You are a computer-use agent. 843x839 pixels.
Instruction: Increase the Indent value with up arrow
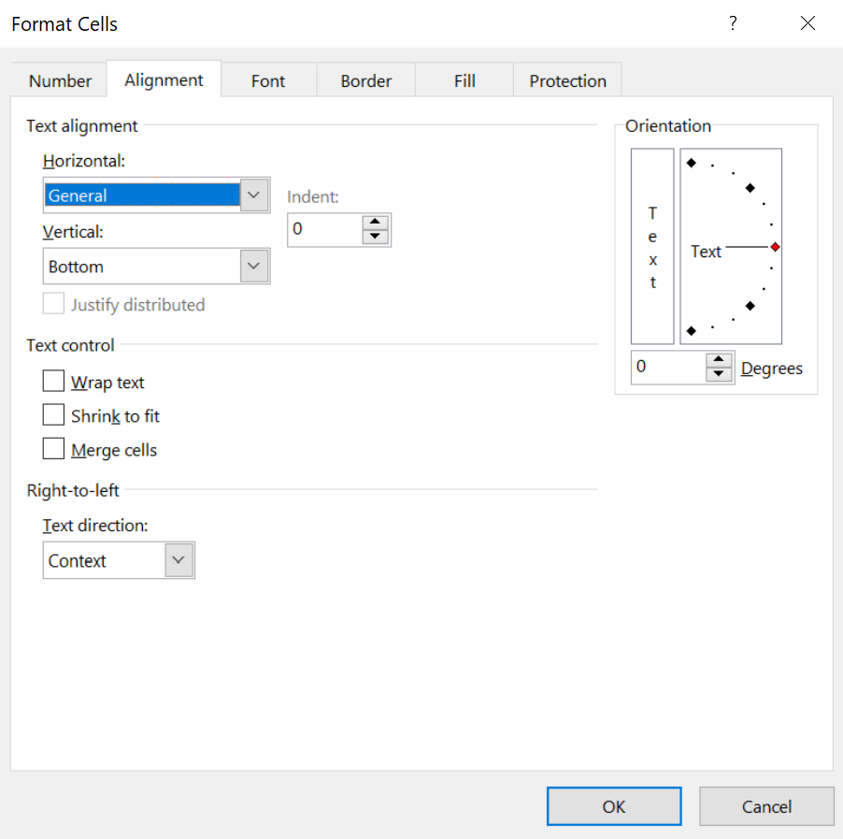pyautogui.click(x=375, y=223)
